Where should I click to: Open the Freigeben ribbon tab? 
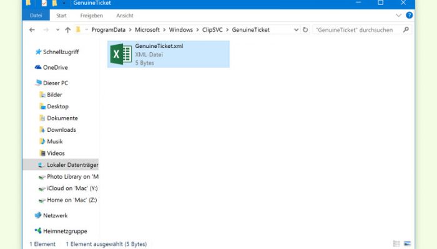point(91,16)
